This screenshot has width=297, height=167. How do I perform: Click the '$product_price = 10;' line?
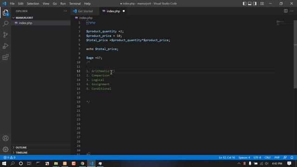click(104, 36)
